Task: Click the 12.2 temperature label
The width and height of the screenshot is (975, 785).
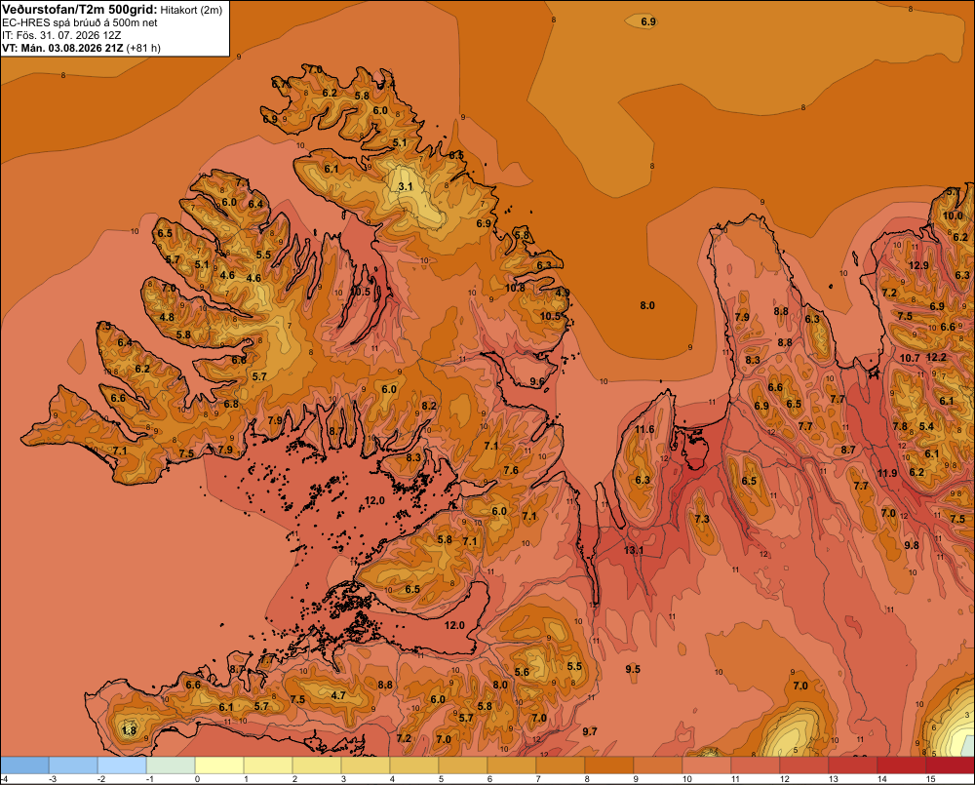Action: coord(936,357)
